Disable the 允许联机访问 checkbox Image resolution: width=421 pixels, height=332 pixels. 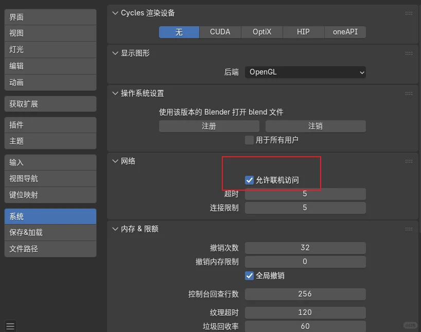[249, 180]
